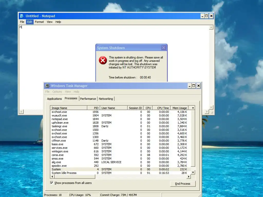Select the Processes tab
Screen dimensions: 263x197
coord(71,98)
